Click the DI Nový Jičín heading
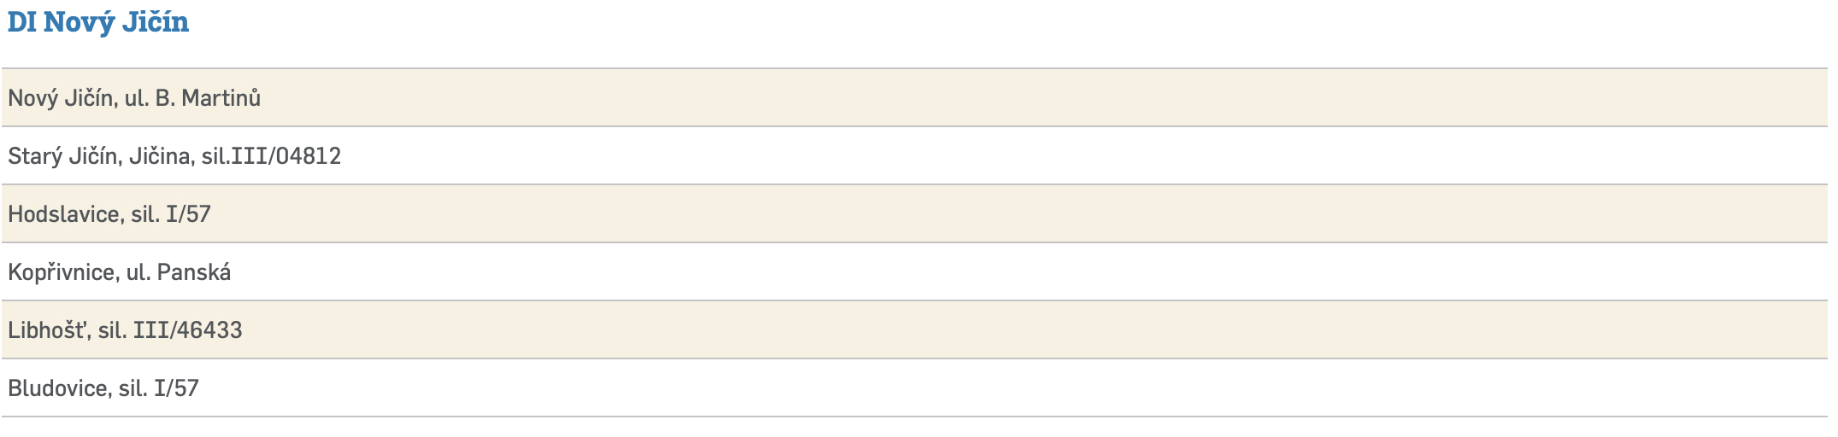Viewport: 1838px width, 437px height. 97,22
